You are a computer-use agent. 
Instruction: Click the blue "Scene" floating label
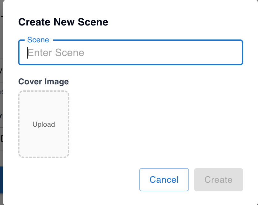point(38,40)
